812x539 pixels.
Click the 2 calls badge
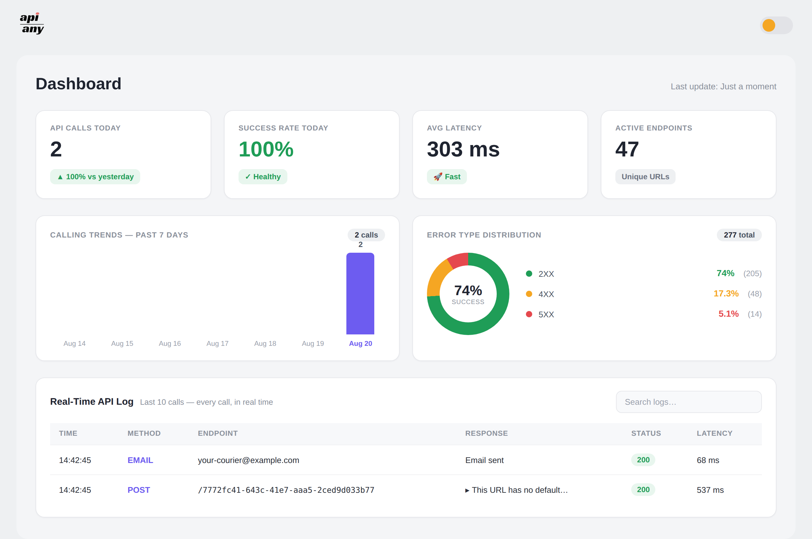tap(366, 235)
